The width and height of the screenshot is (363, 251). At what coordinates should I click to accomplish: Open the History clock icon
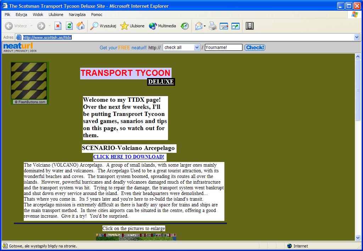(185, 26)
